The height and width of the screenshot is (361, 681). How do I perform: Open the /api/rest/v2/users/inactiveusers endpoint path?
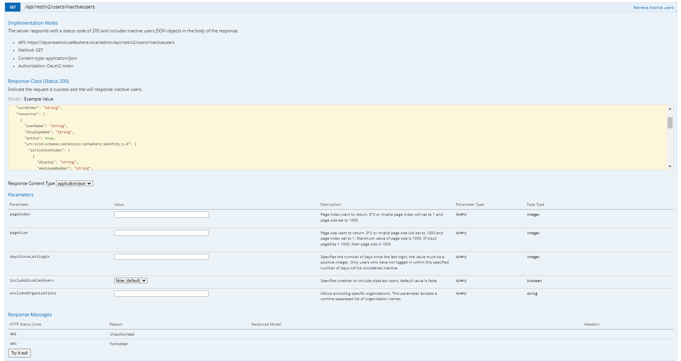[60, 7]
